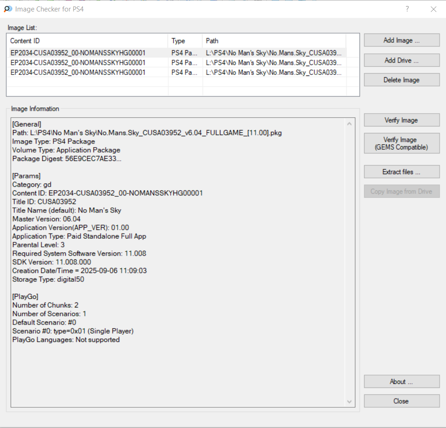
Task: Click the Application Version(APP_VER): 01.00 line
Action: click(x=70, y=228)
